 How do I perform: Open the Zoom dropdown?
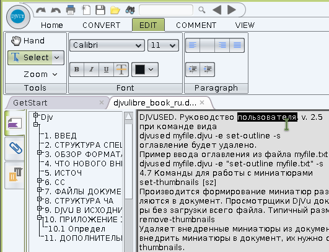(40, 74)
